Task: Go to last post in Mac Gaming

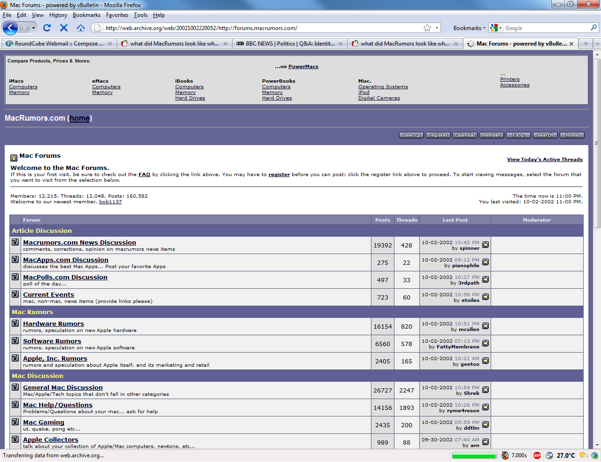Action: click(485, 424)
